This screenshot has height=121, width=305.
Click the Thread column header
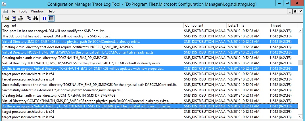(x=283, y=26)
